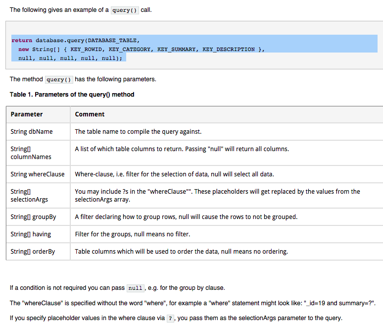Click the query() code in 'The method' sentence
Screen dimensions: 383x329
coord(59,80)
